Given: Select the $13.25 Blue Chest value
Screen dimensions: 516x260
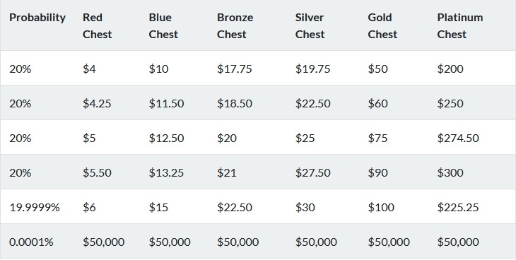Looking at the screenshot, I should [x=166, y=172].
